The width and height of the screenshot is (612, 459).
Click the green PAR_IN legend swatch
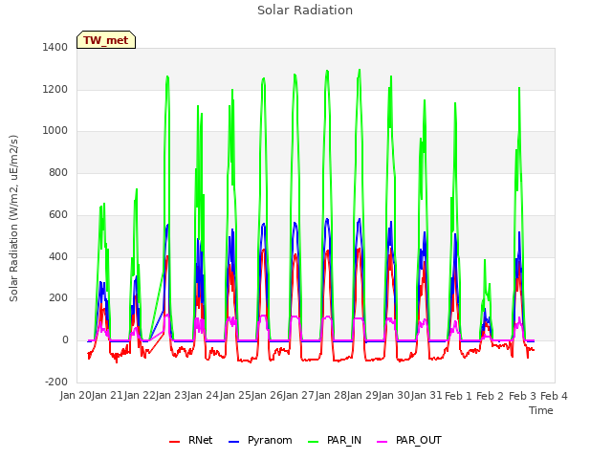tap(313, 442)
